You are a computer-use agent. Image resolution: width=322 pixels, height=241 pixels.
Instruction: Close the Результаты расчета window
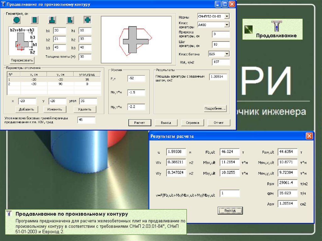pos(309,136)
